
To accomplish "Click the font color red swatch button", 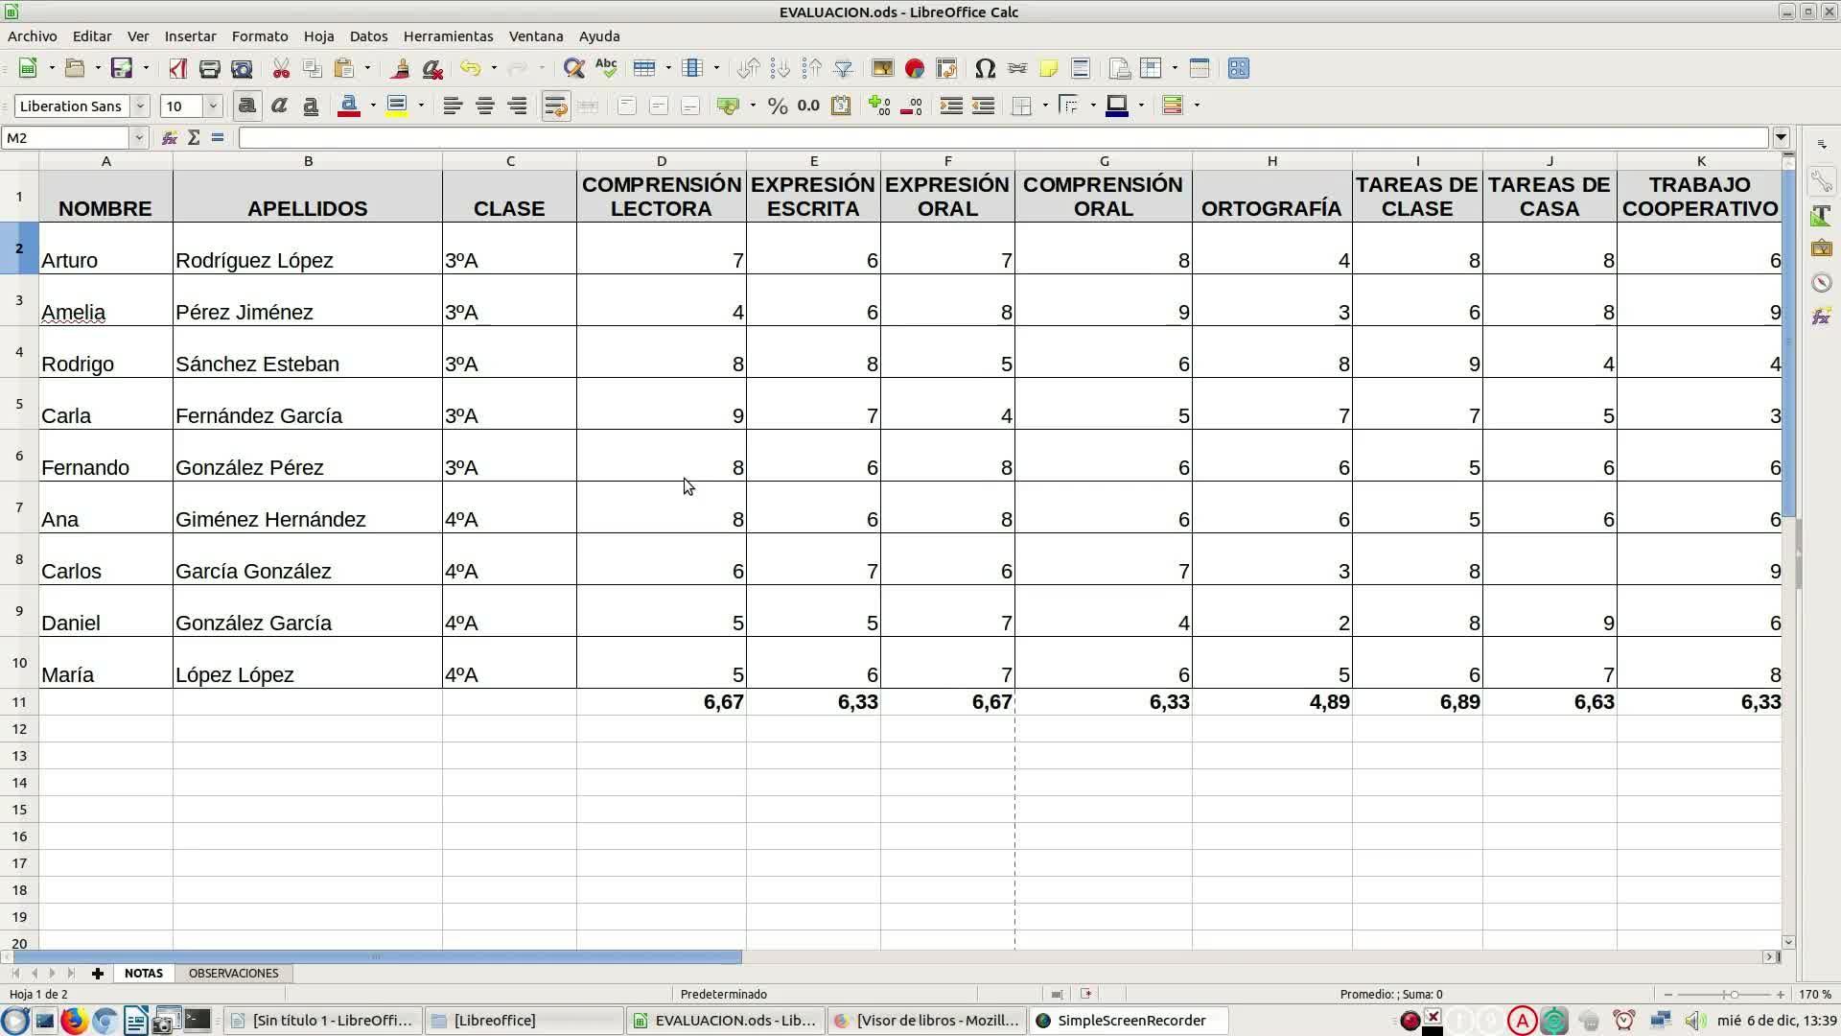I will coord(349,106).
